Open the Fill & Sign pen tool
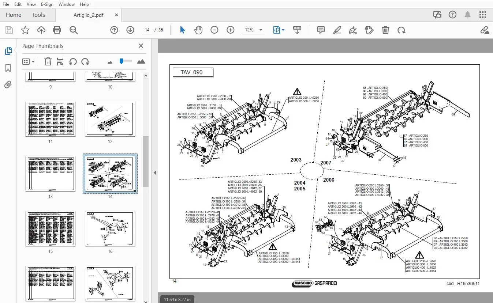Screen dimensions: 493x303 point(353,30)
